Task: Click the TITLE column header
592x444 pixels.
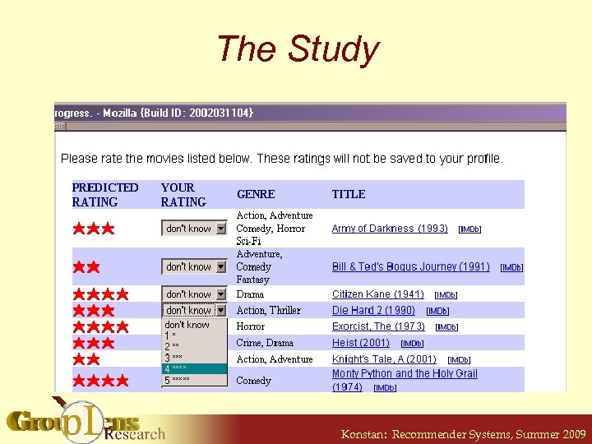Action: [349, 194]
